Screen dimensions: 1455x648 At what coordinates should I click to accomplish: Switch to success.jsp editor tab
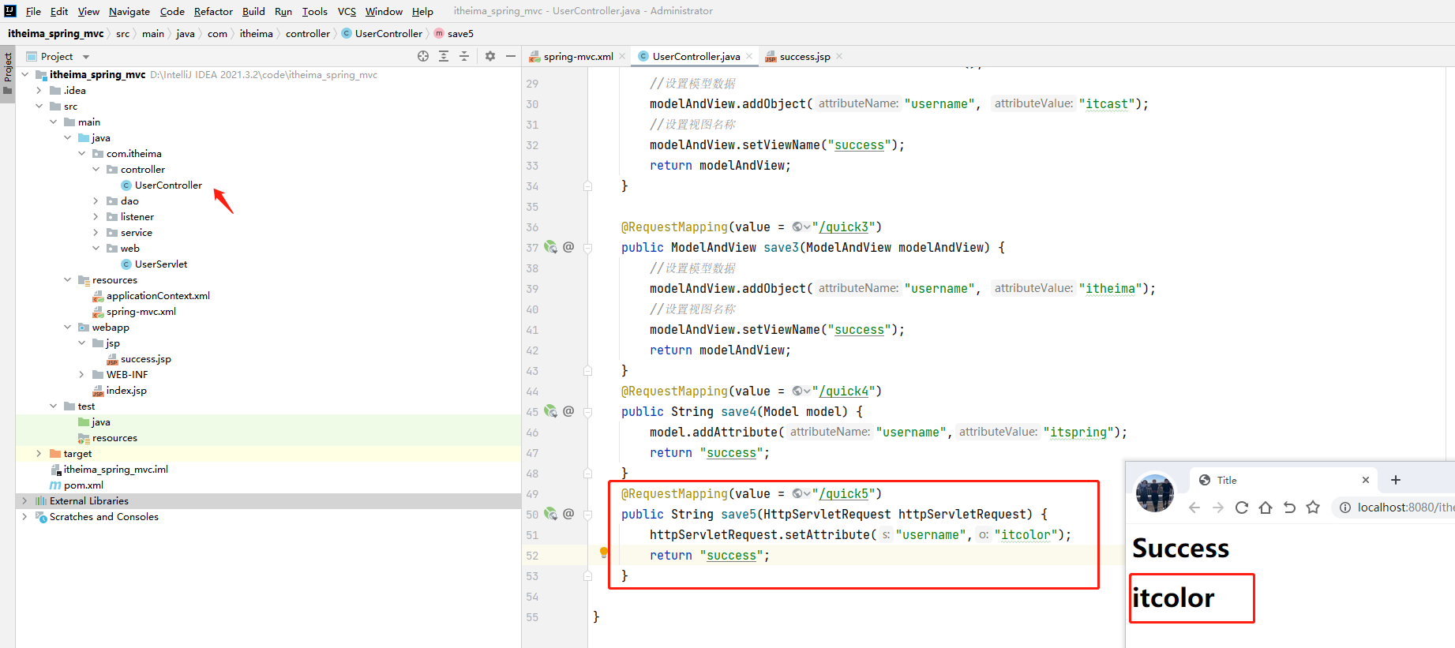tap(804, 56)
